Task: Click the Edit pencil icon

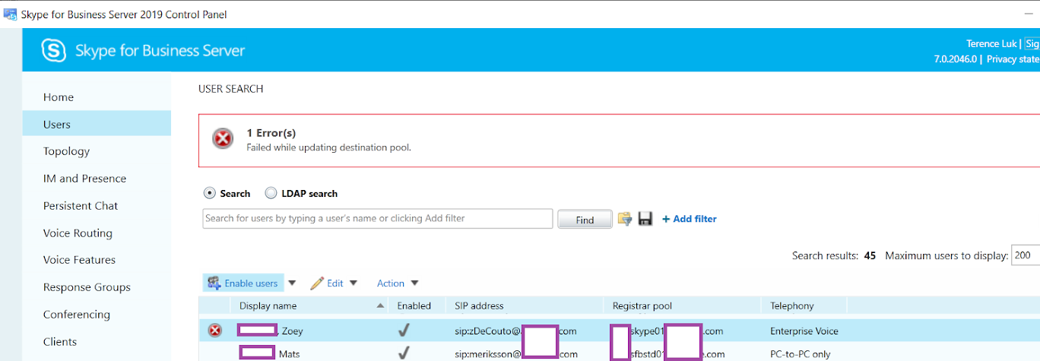Action: click(317, 283)
